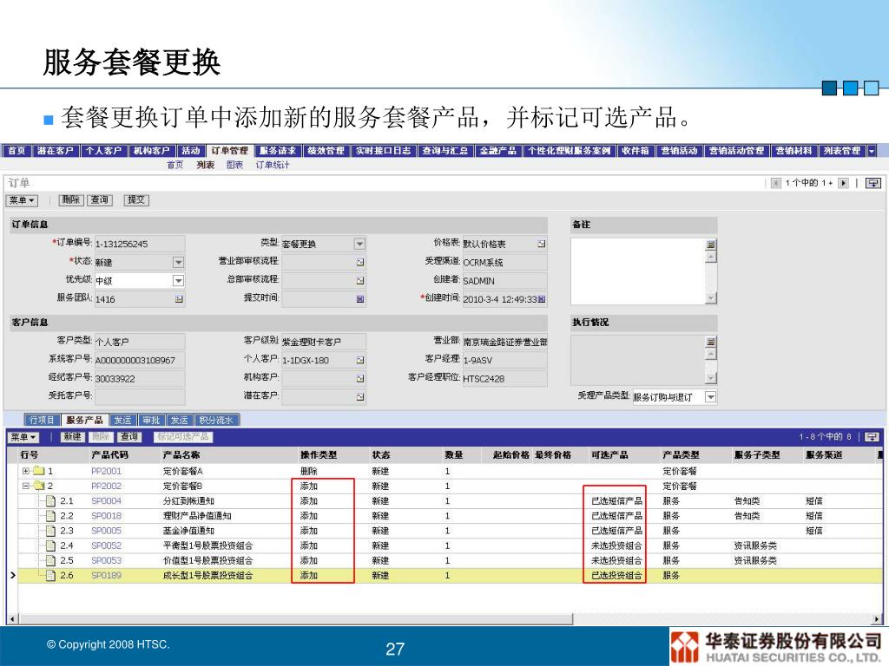Open the 提交时间 calendar icon

[360, 299]
